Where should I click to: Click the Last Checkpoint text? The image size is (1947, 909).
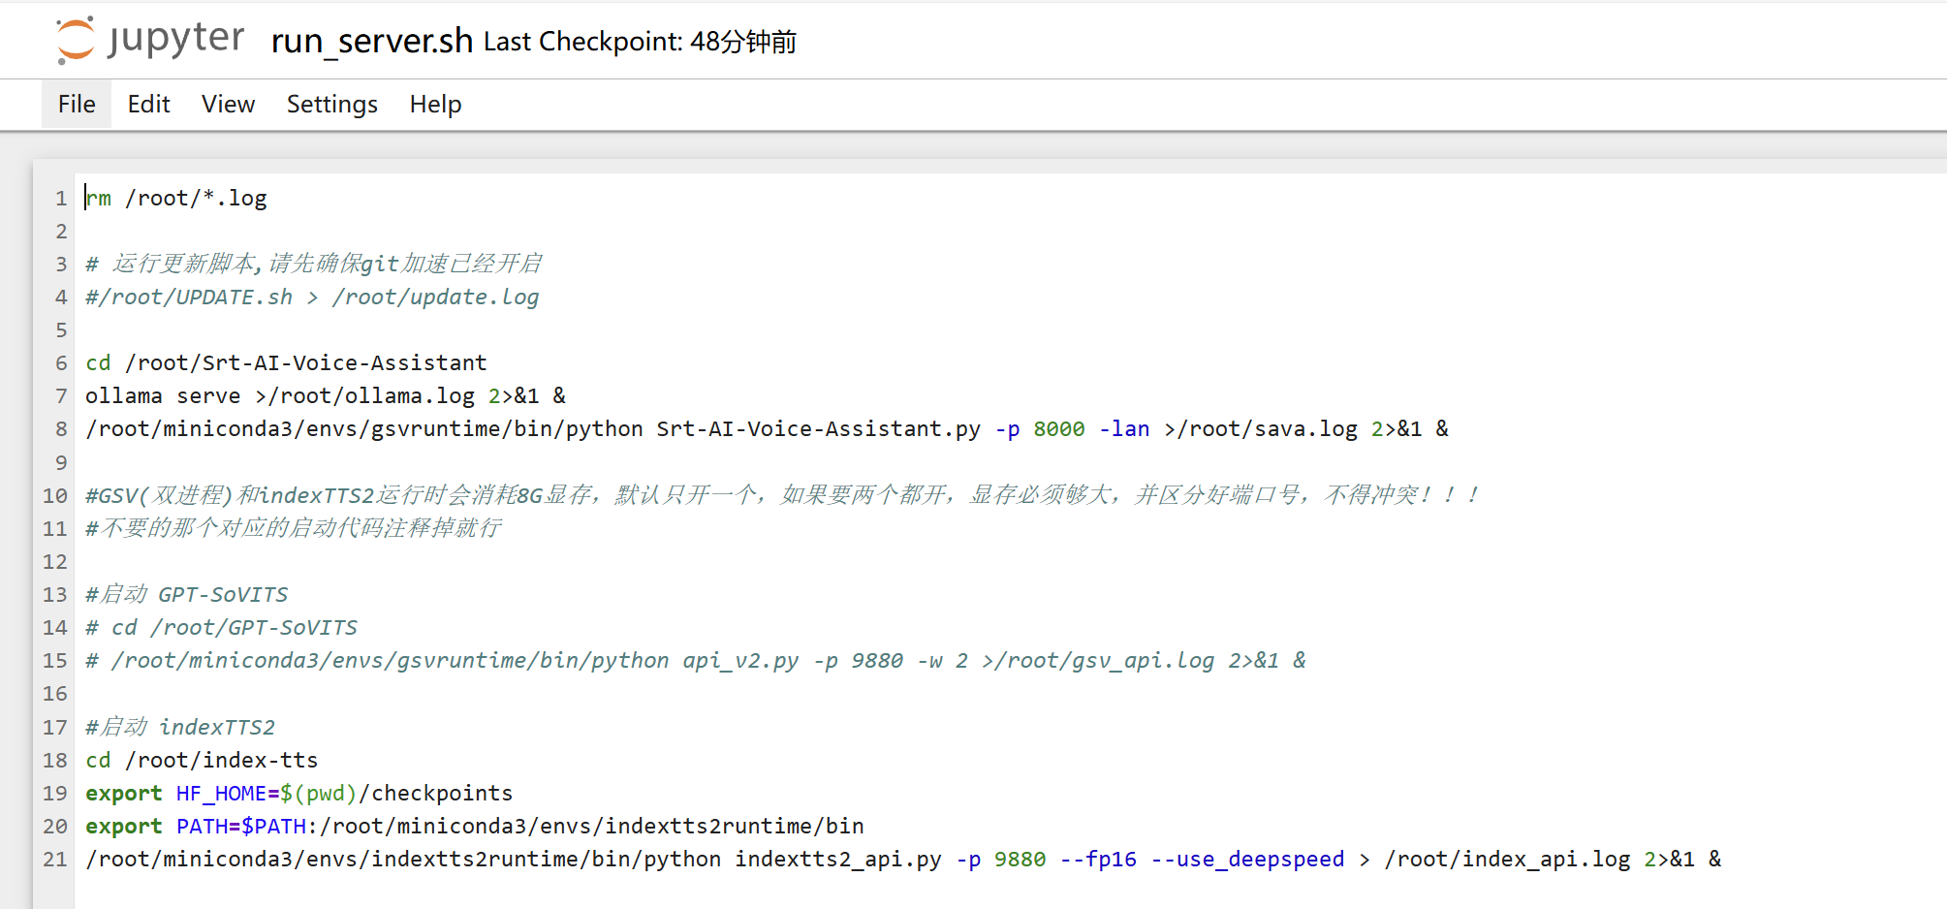[640, 42]
